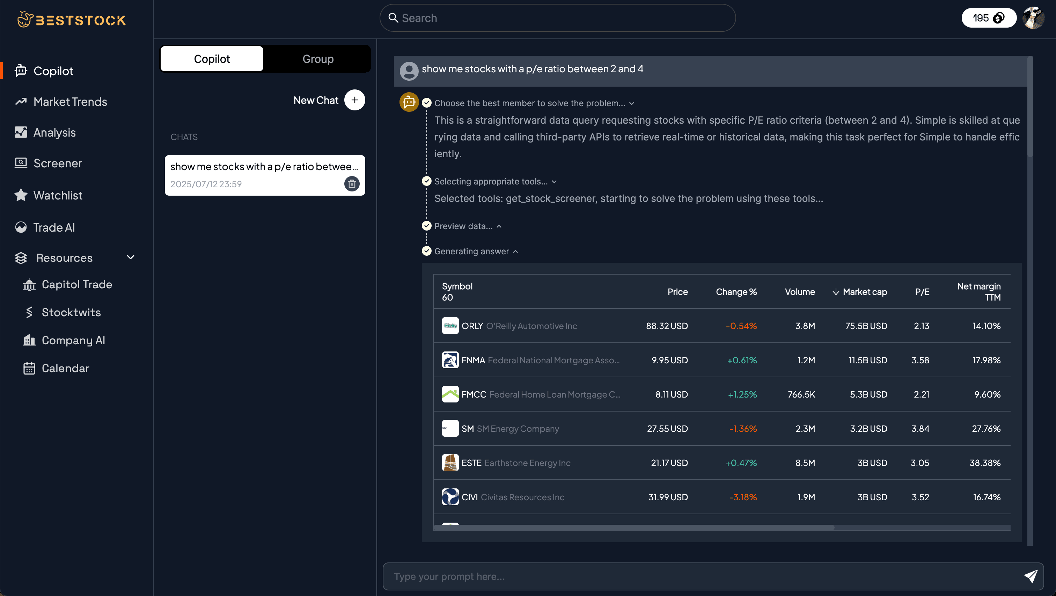Select the Copilot sidebar icon
Viewport: 1056px width, 596px height.
21,71
